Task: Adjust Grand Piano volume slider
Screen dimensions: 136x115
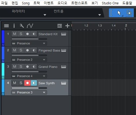Action: point(29,72)
